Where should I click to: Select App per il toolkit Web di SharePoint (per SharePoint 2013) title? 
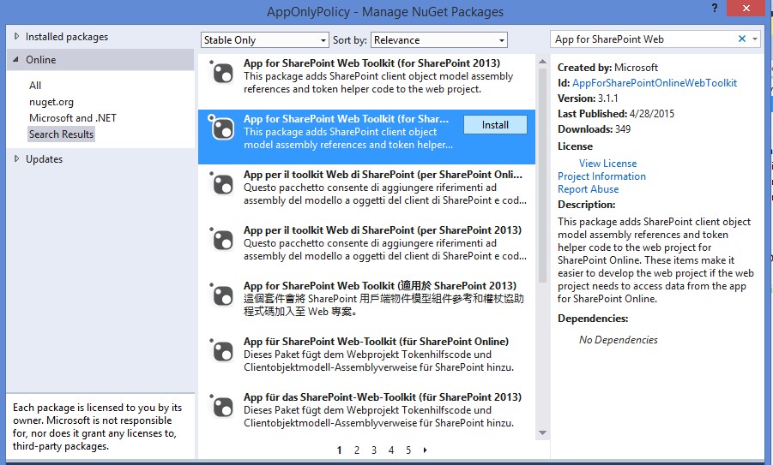click(382, 230)
